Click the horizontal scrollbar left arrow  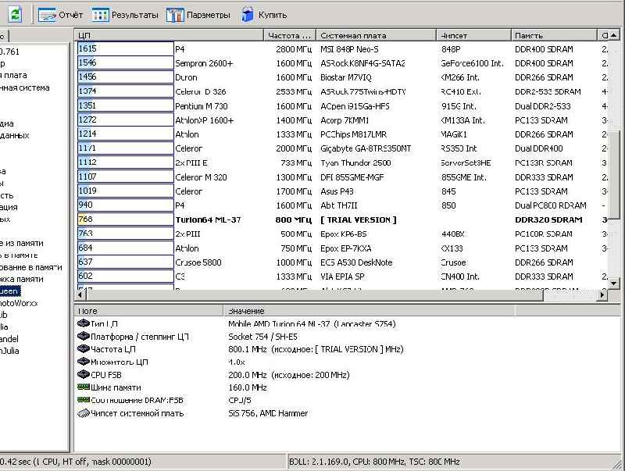click(80, 295)
